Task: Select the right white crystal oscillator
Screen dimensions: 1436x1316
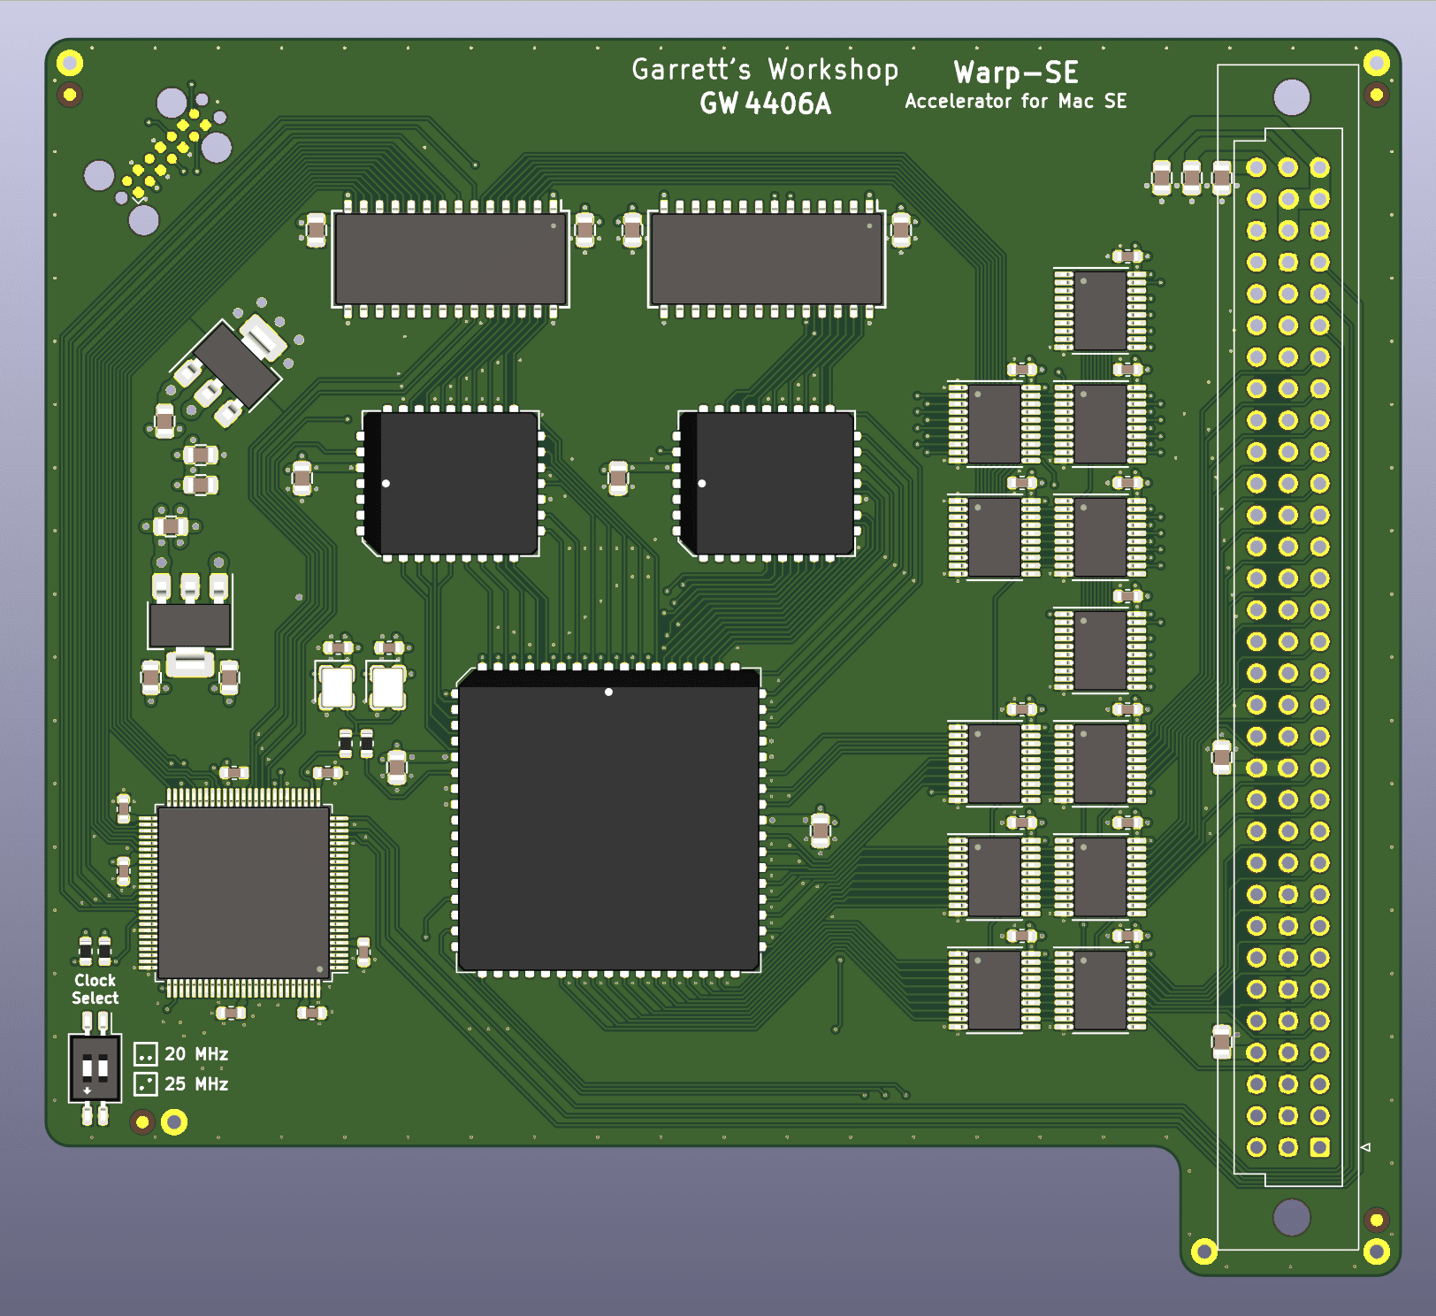Action: pos(387,687)
